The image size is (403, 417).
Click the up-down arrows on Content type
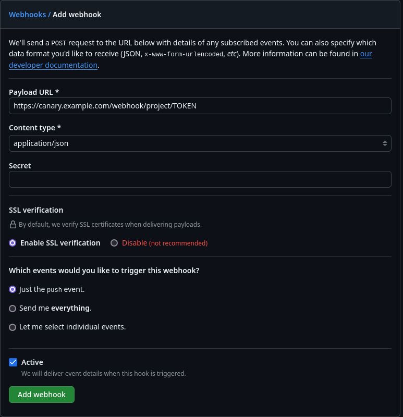tap(385, 143)
